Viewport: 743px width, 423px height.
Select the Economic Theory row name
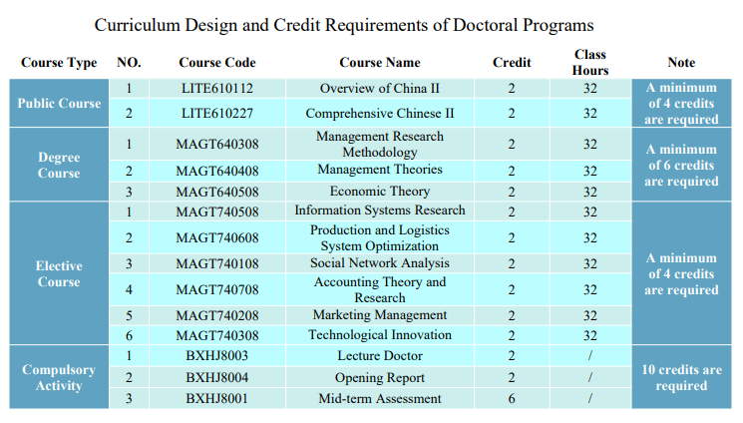pos(379,192)
